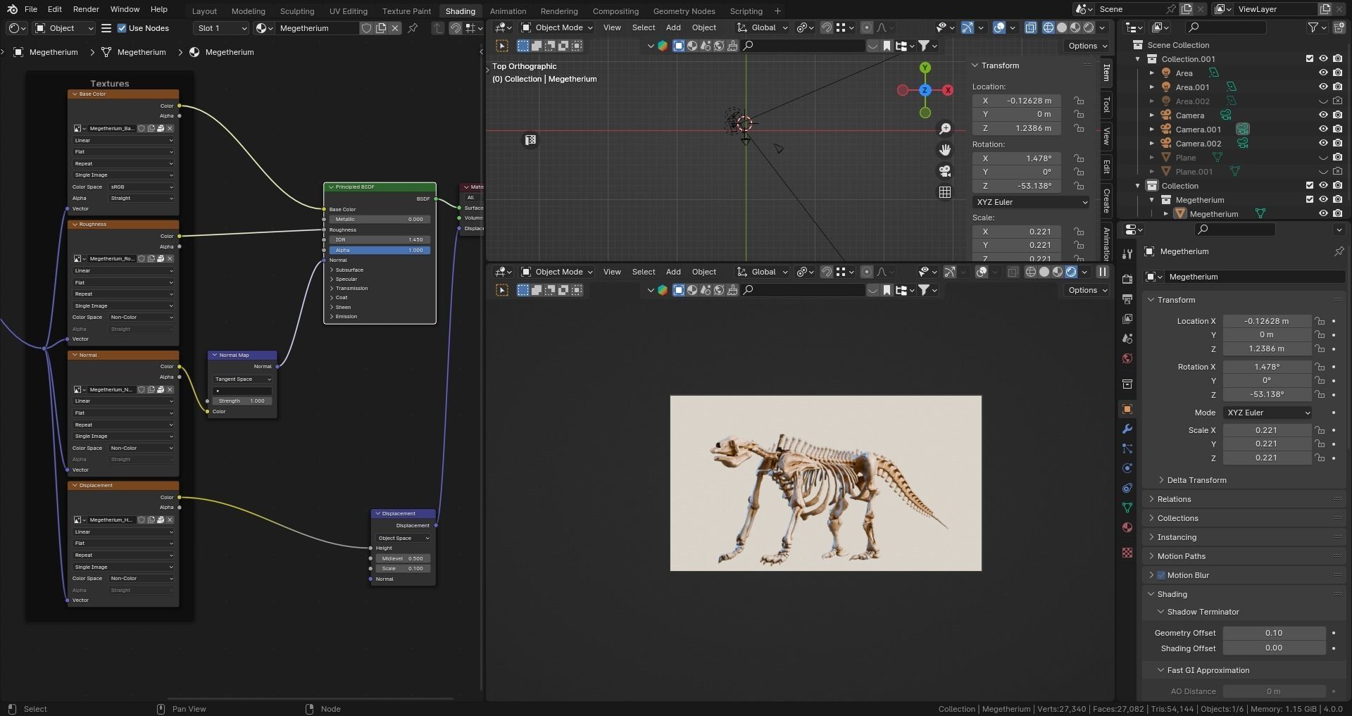Click the green Y axis on navigation gizmo

pyautogui.click(x=925, y=68)
